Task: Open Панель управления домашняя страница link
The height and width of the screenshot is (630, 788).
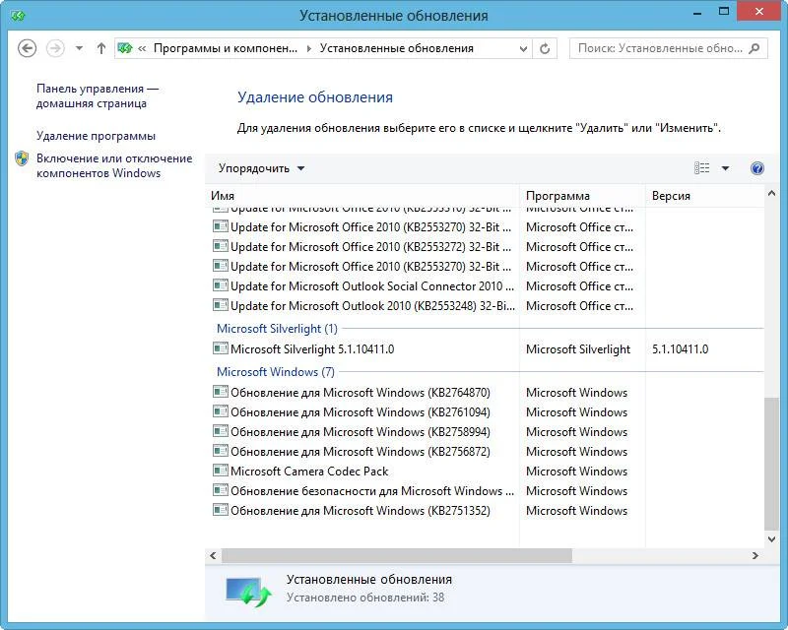Action: tap(97, 95)
